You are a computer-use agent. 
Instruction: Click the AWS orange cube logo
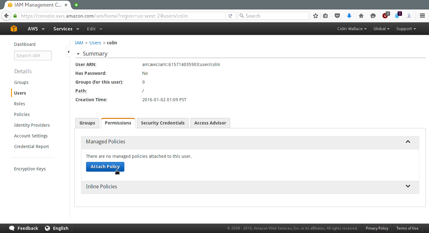(14, 29)
